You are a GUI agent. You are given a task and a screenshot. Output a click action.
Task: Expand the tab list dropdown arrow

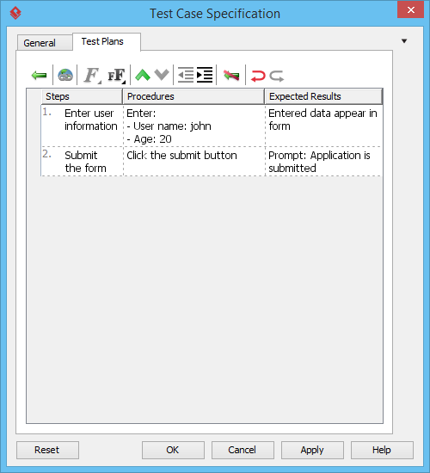point(404,41)
